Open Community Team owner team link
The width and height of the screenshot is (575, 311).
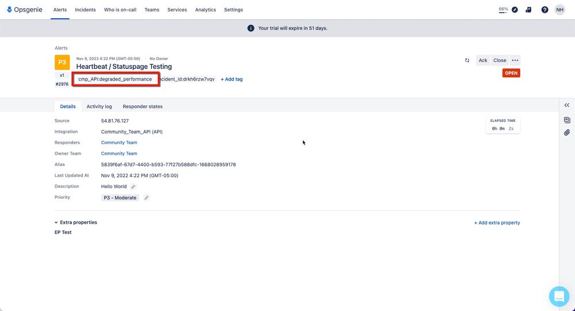119,153
